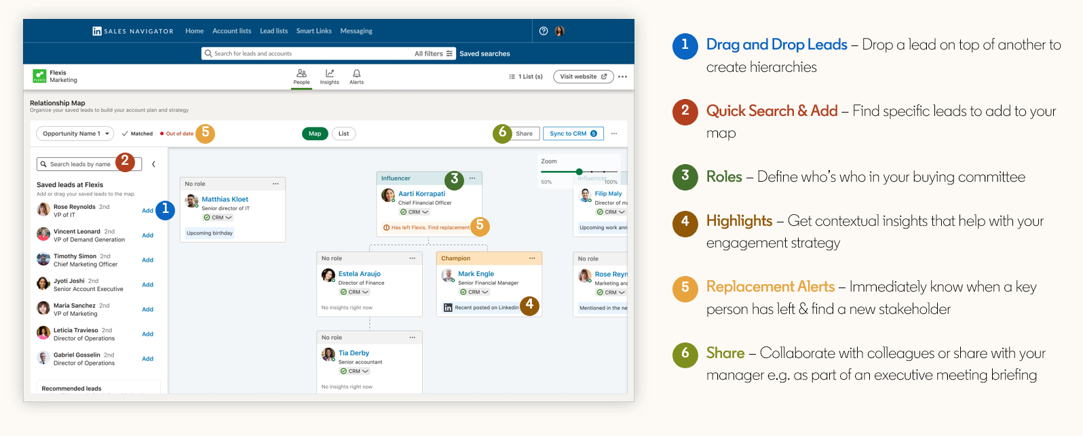This screenshot has height=436, width=1083.
Task: Toggle the Out of date filter
Action: [177, 134]
